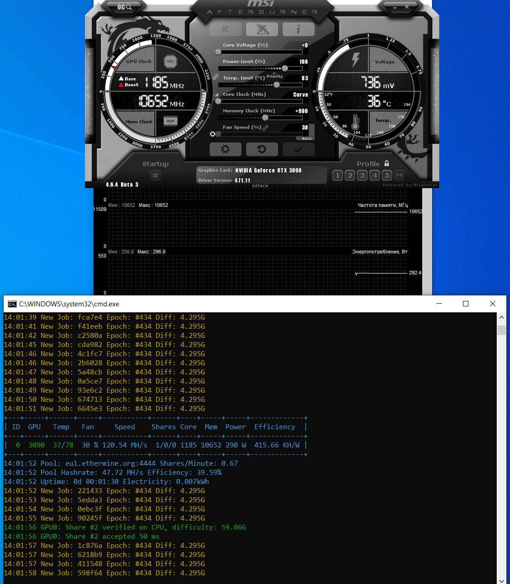Toggle power and temp limit link icon
The image size is (510, 584).
(x=216, y=77)
